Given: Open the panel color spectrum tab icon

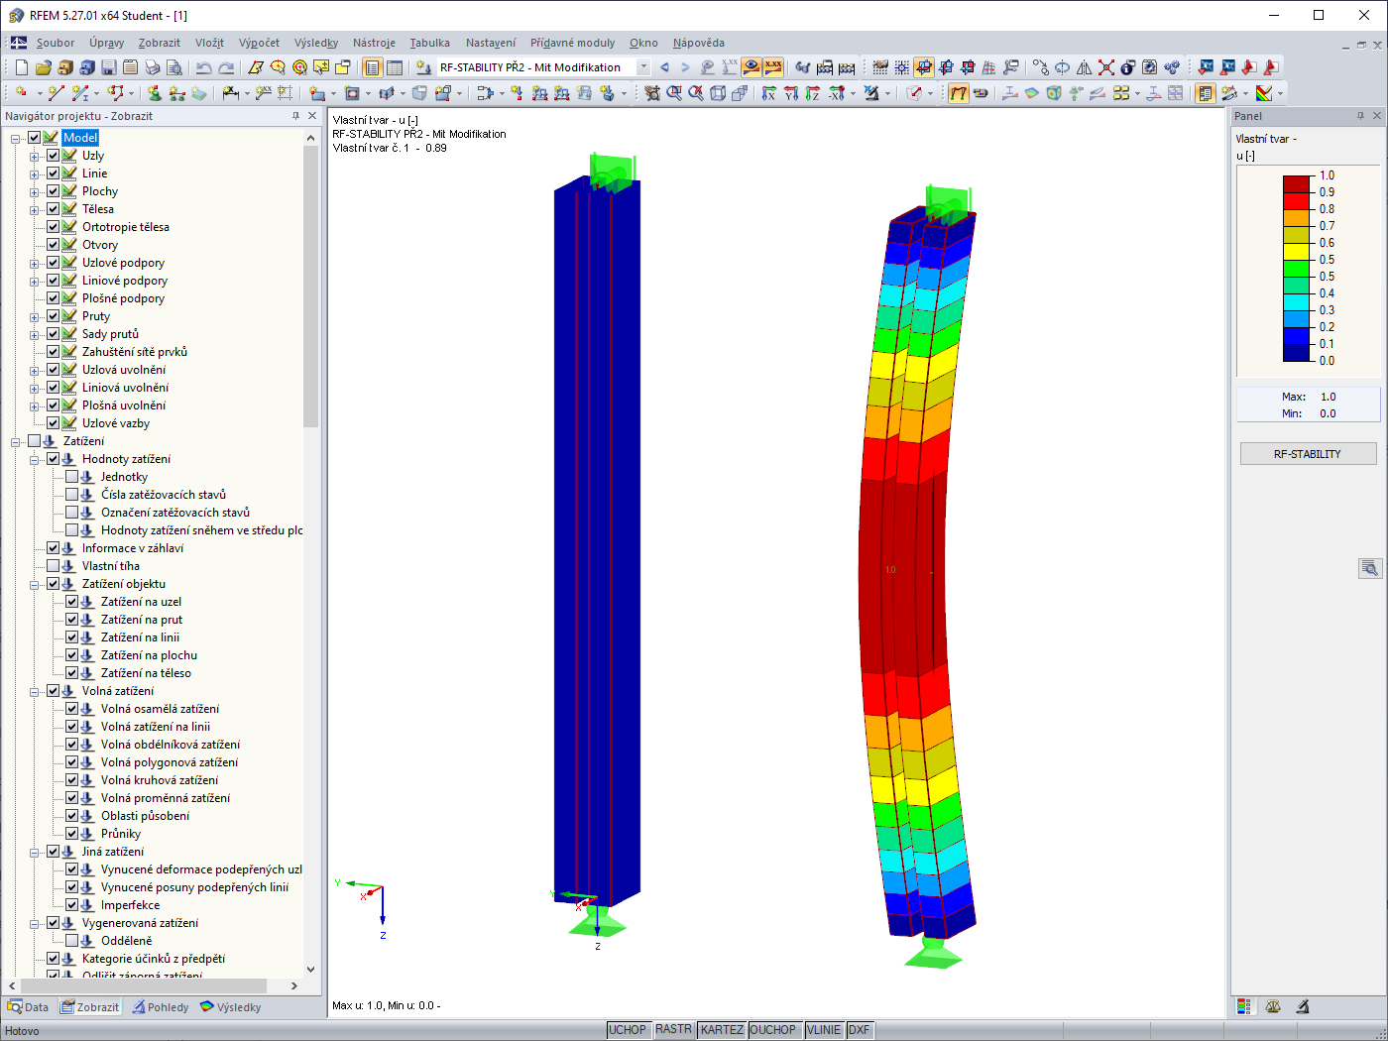Looking at the screenshot, I should (x=1244, y=1006).
